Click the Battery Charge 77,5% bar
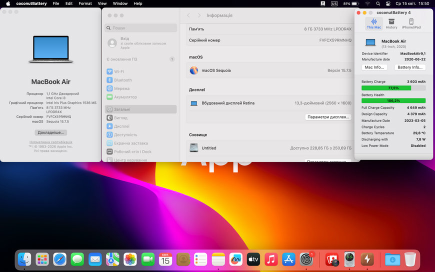Viewport: 435px width, 272px height. [x=393, y=88]
